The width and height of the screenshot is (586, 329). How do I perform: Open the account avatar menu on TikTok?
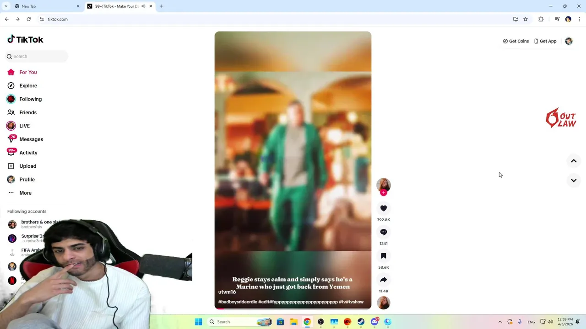click(x=569, y=41)
